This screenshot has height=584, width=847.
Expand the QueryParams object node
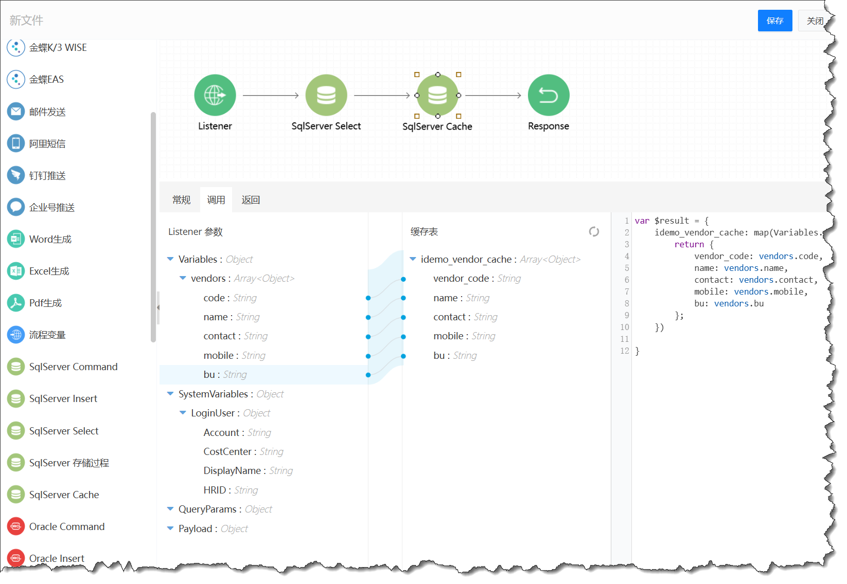click(x=170, y=509)
